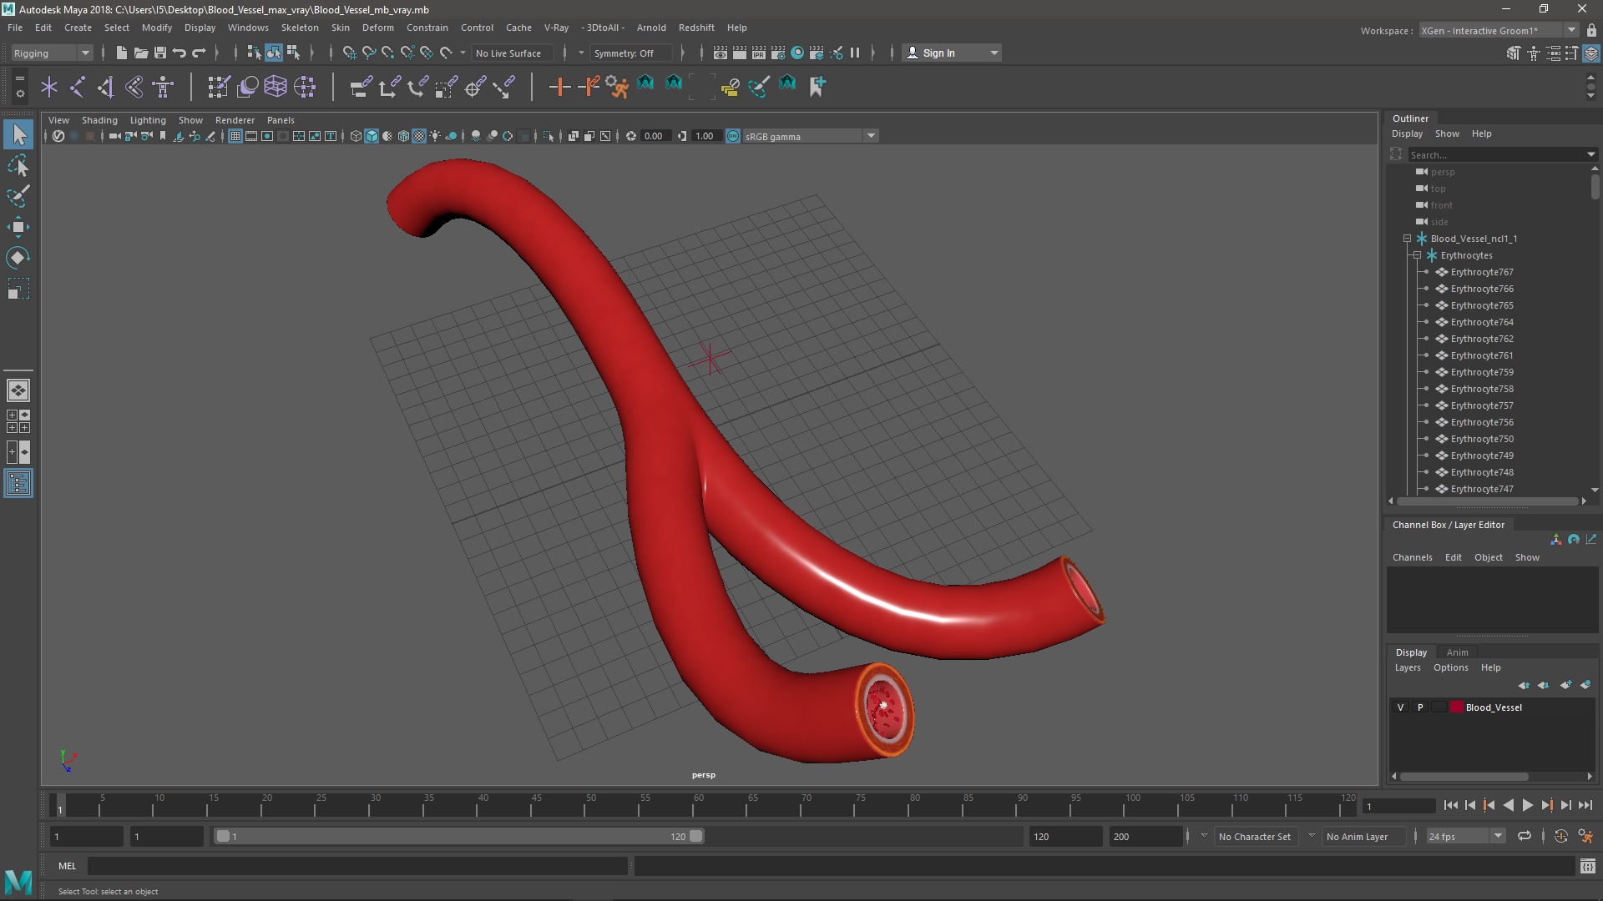Screen dimensions: 1603x901
Task: Open the No Character Set dropdown
Action: 1254,836
